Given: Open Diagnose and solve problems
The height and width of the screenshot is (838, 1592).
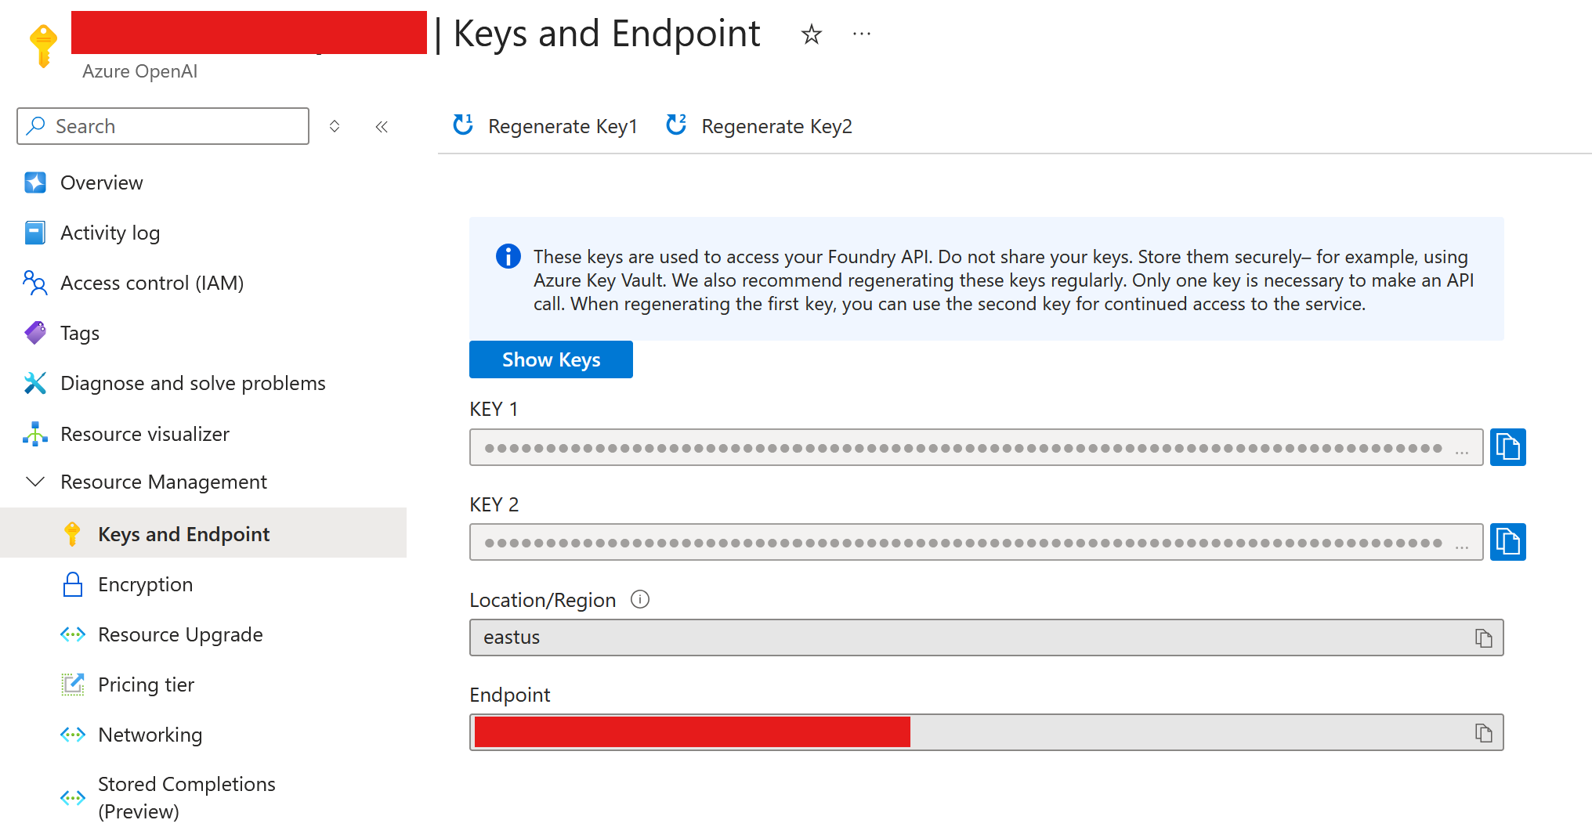Looking at the screenshot, I should tap(192, 383).
